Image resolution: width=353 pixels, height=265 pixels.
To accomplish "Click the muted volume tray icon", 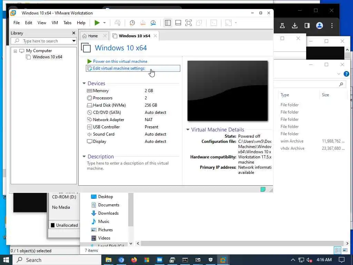I will pos(309,260).
